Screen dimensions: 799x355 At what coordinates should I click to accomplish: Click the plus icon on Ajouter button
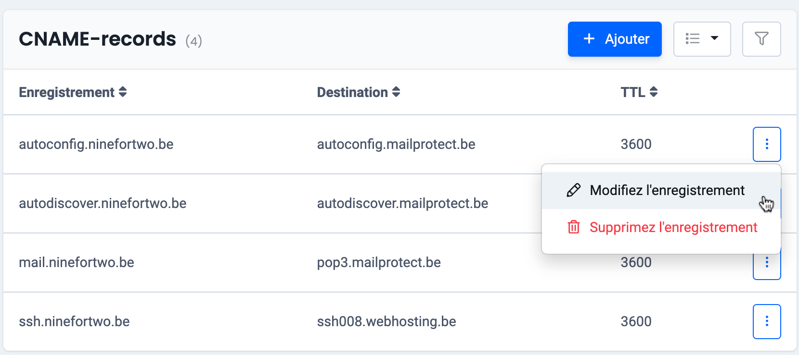pyautogui.click(x=589, y=39)
